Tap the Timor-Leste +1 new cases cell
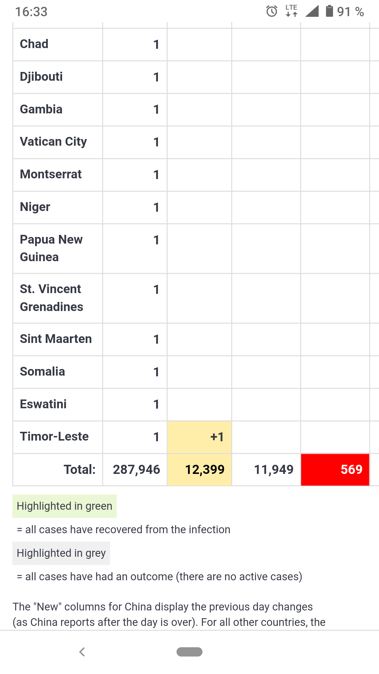Viewport: 379px width, 674px height. [x=199, y=437]
